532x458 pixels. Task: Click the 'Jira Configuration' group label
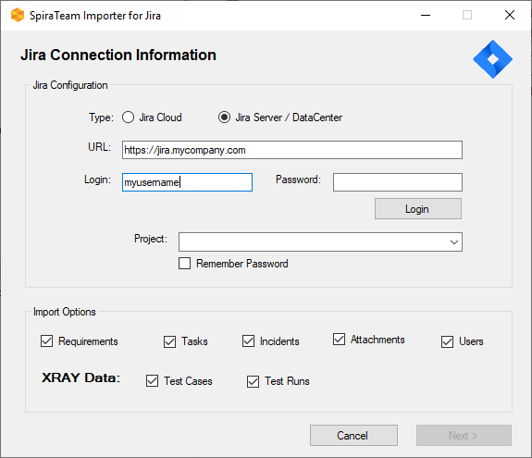click(70, 85)
